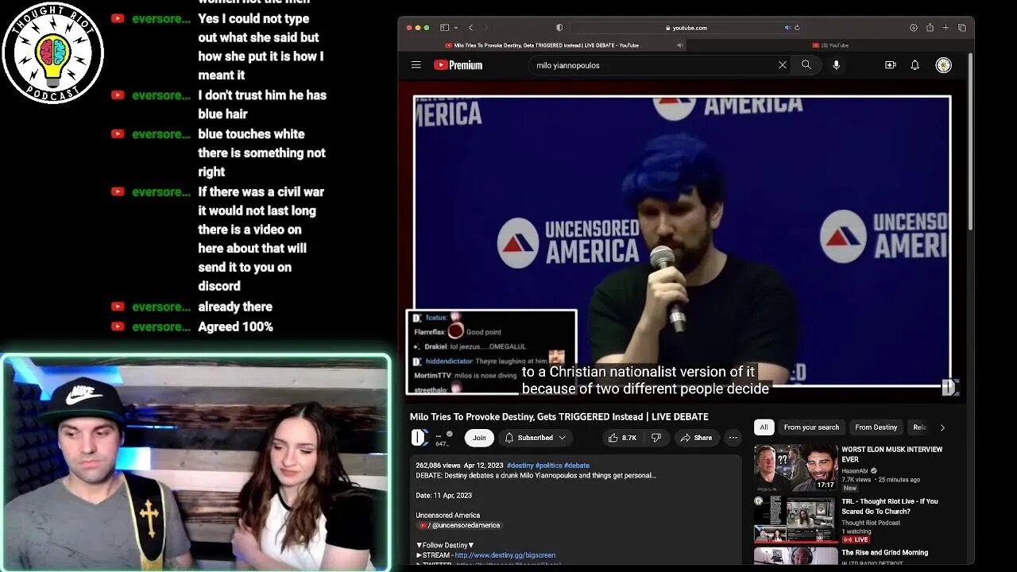This screenshot has height=572, width=1017.
Task: Open 'TRL - Thought Riot Live' video title
Action: click(890, 506)
